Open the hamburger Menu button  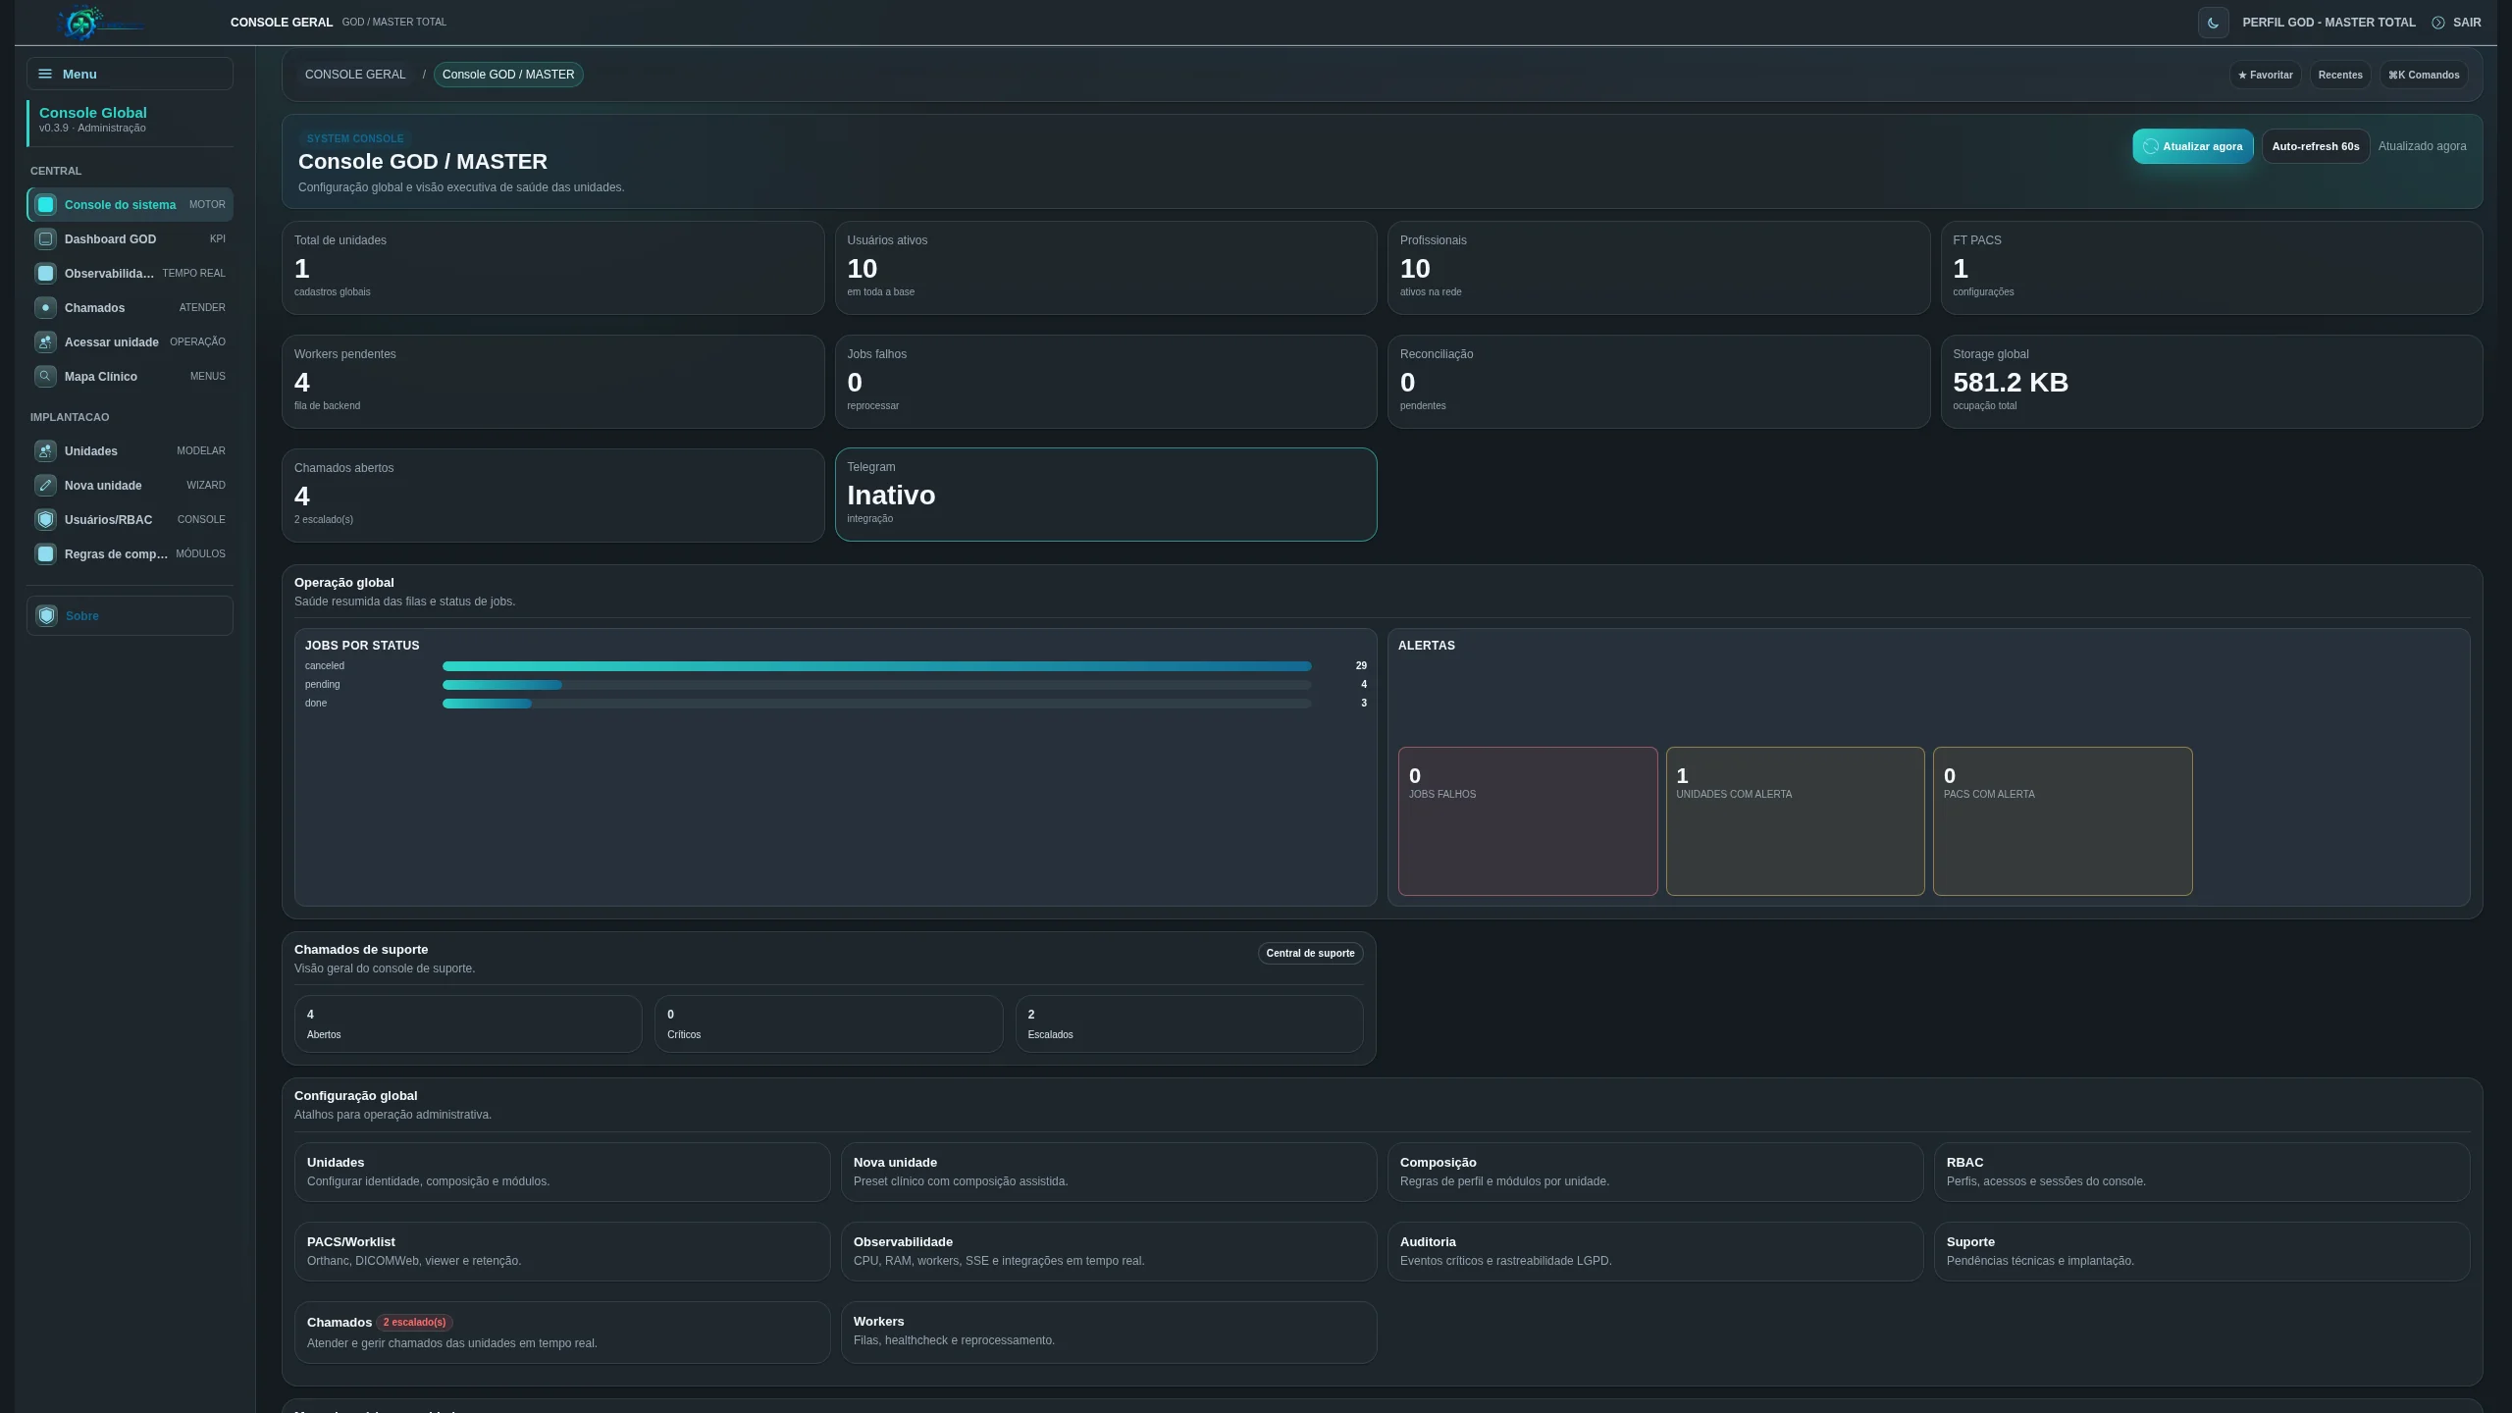[x=130, y=74]
